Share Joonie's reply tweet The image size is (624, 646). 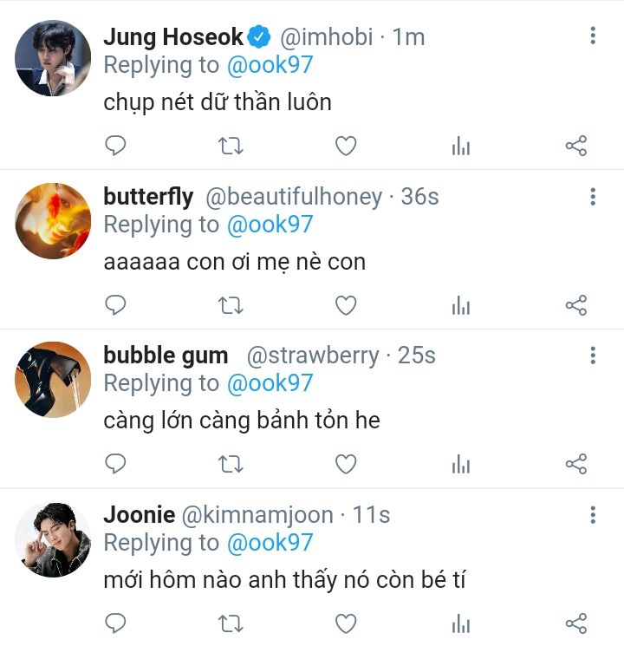(576, 623)
